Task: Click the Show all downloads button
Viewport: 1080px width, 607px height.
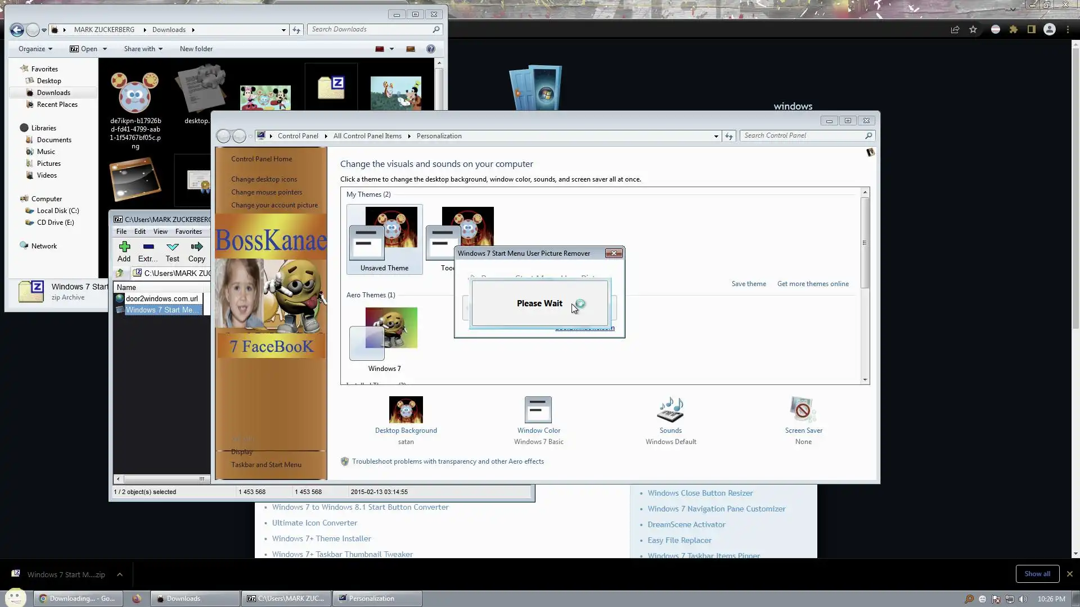Action: tap(1037, 574)
